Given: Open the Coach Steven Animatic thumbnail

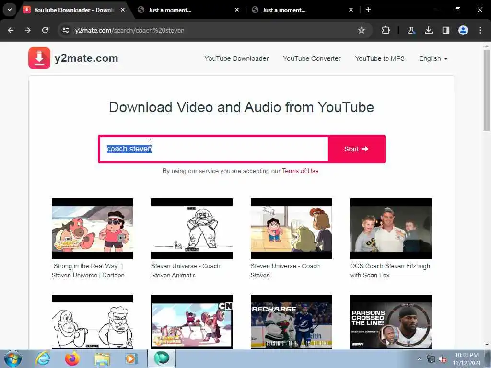Looking at the screenshot, I should 192,229.
